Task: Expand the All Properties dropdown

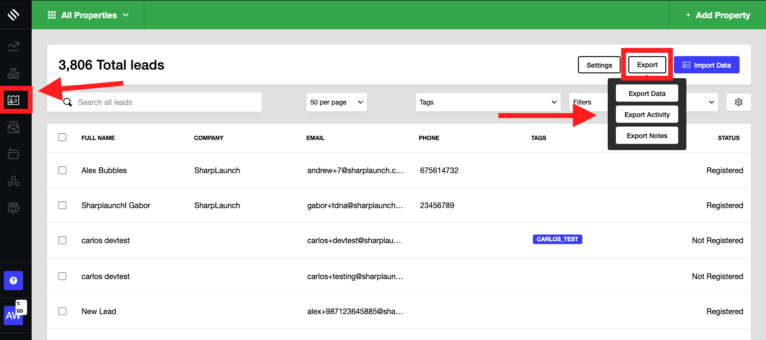Action: [x=89, y=15]
